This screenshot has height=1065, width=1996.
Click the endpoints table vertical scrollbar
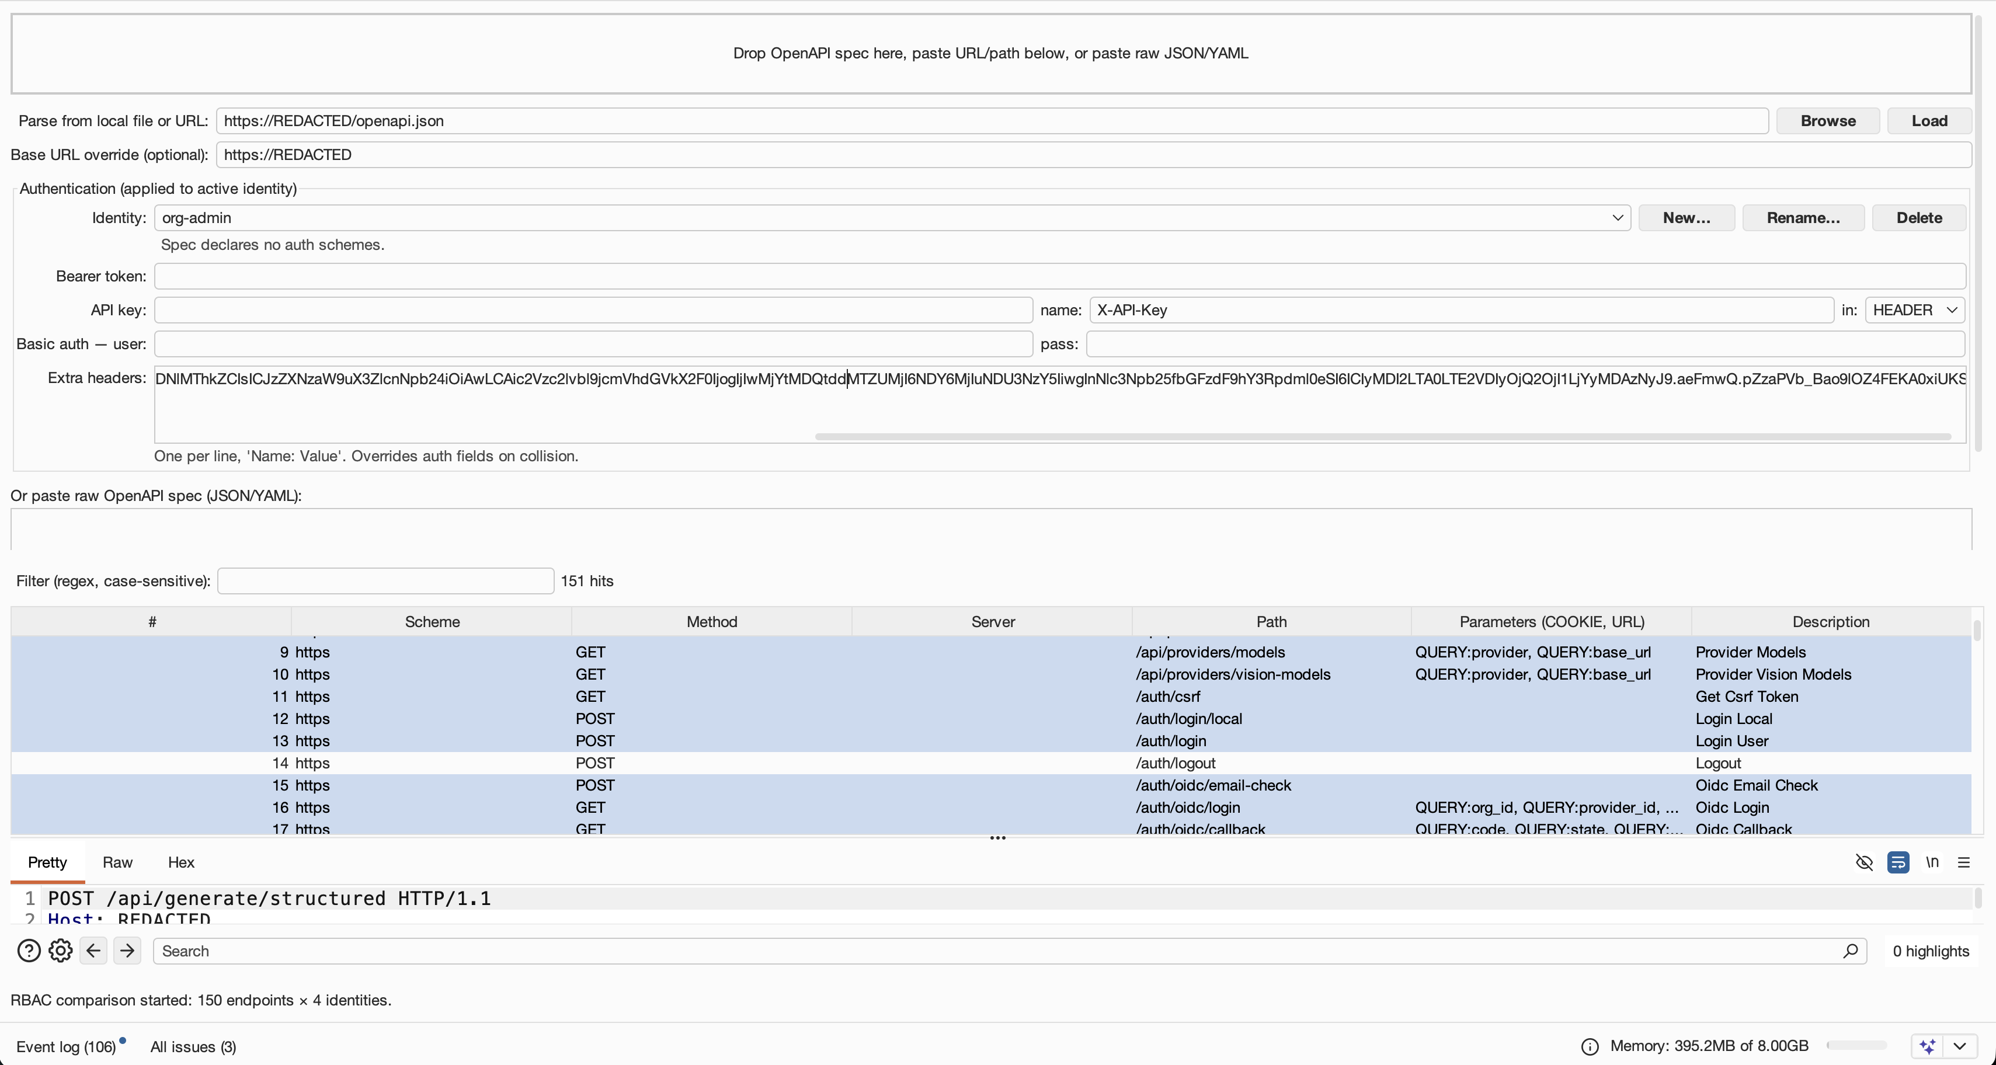[x=1977, y=631]
